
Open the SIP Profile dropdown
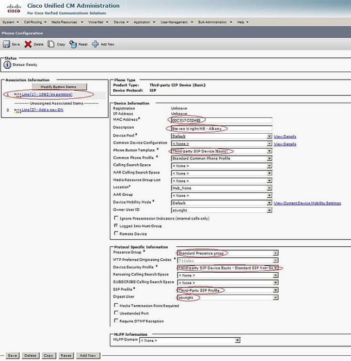228,290
